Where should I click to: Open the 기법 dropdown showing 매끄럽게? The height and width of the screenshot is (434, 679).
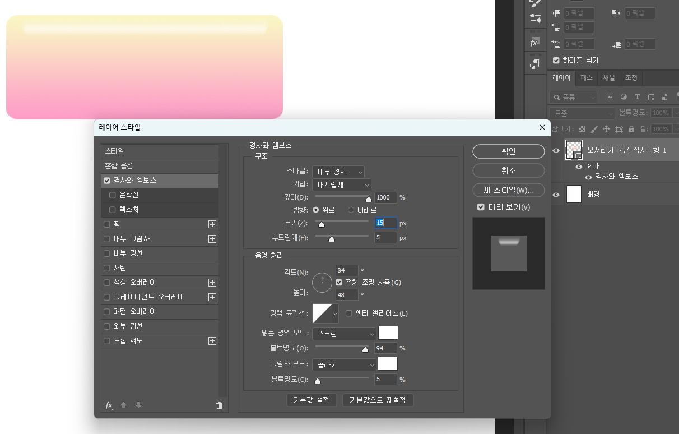pyautogui.click(x=342, y=184)
